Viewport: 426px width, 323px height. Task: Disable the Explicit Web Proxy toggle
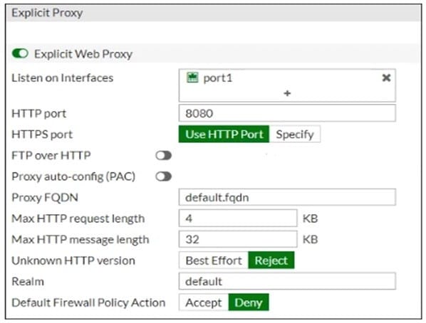click(20, 53)
